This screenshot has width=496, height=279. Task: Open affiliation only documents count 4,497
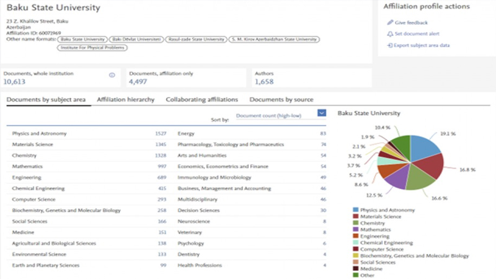coord(139,82)
